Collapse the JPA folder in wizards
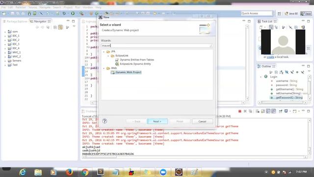 (104, 52)
